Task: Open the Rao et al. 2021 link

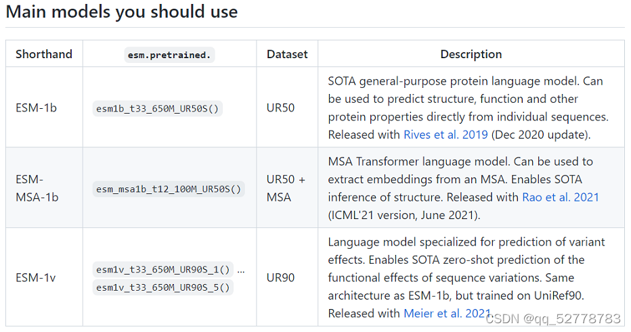Action: [x=560, y=197]
